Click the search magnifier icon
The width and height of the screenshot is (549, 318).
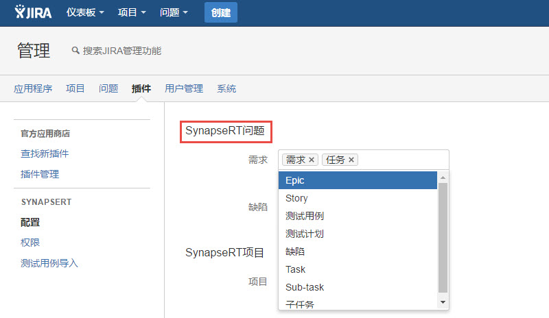coord(75,51)
